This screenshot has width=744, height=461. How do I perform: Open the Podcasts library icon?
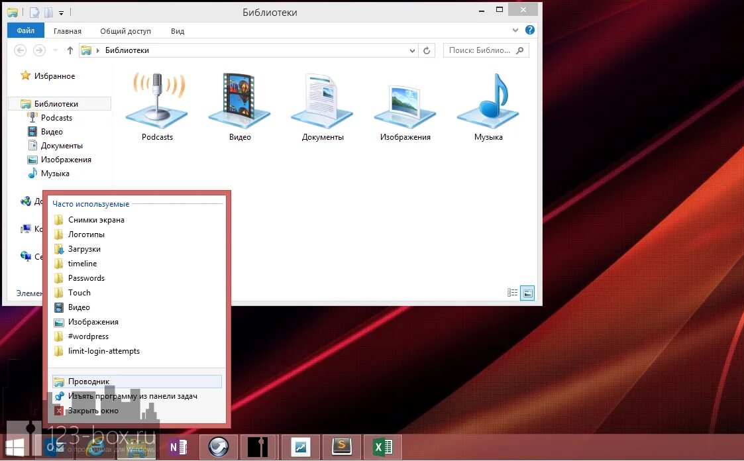click(x=156, y=99)
